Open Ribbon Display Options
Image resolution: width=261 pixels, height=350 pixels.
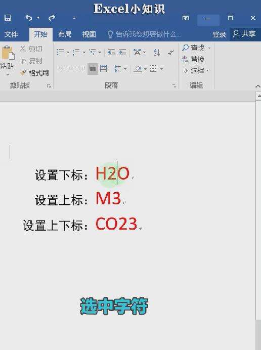click(x=186, y=18)
